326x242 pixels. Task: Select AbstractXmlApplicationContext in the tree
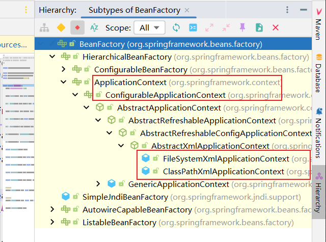pyautogui.click(x=210, y=146)
